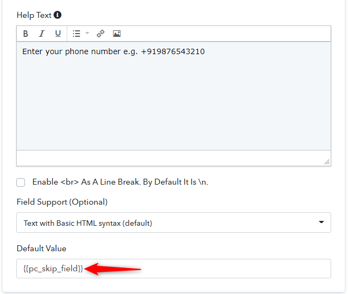
Task: Click the editor's bottom status bar
Action: click(173, 158)
